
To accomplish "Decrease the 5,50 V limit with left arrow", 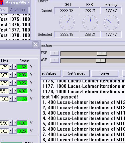I will (x=11, y=123).
